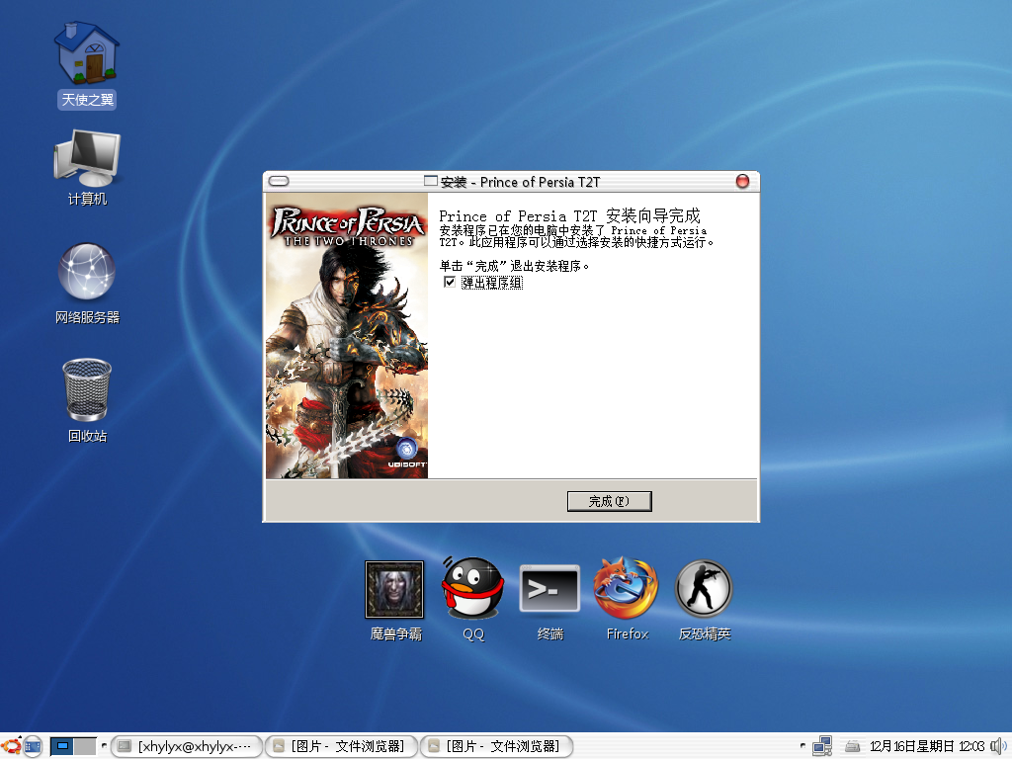The height and width of the screenshot is (759, 1012).
Task: Click the 完成(F) finish button
Action: tap(609, 501)
